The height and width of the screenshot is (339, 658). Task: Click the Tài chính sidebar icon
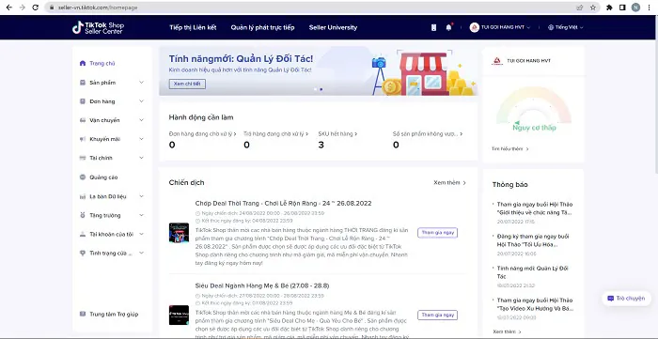point(83,158)
